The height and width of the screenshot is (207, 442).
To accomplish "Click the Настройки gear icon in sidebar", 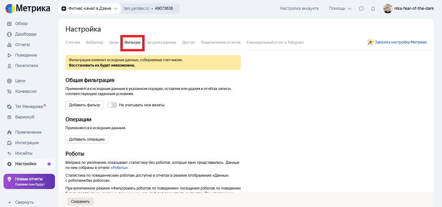I will (x=9, y=164).
